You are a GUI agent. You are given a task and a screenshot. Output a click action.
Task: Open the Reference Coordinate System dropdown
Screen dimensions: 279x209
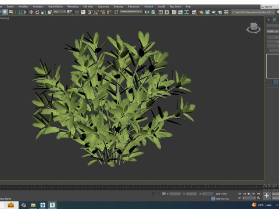[60, 12]
